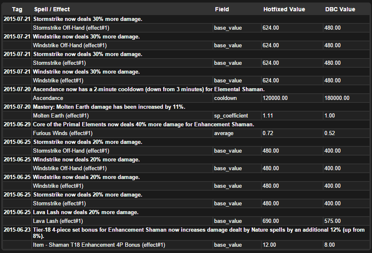Select the Lava Lash 20% more damage note
Screen dimensions: 372x253
pyautogui.click(x=86, y=212)
